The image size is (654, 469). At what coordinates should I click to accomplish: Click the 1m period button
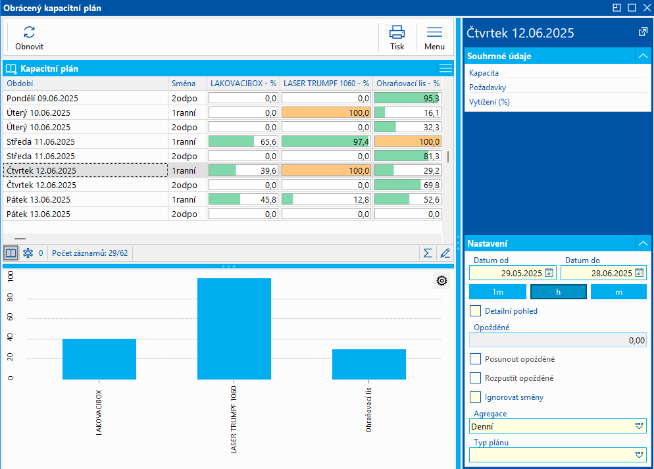[x=497, y=292]
